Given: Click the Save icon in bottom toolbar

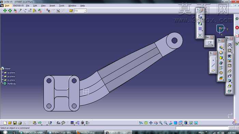Looking at the screenshot, I should click(15, 123).
